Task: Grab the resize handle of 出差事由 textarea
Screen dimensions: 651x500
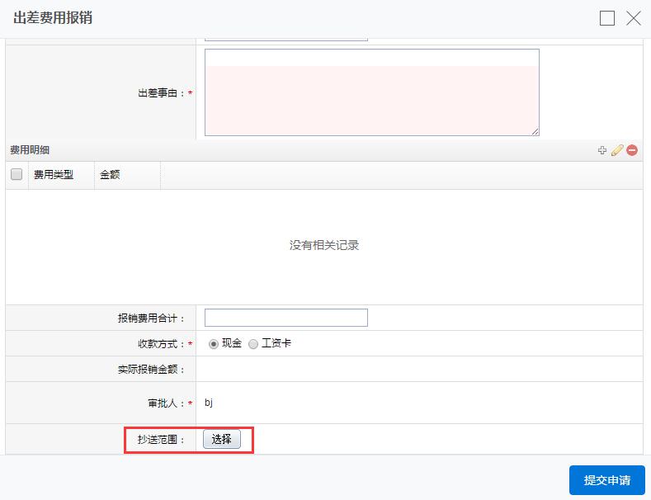Action: coord(535,131)
